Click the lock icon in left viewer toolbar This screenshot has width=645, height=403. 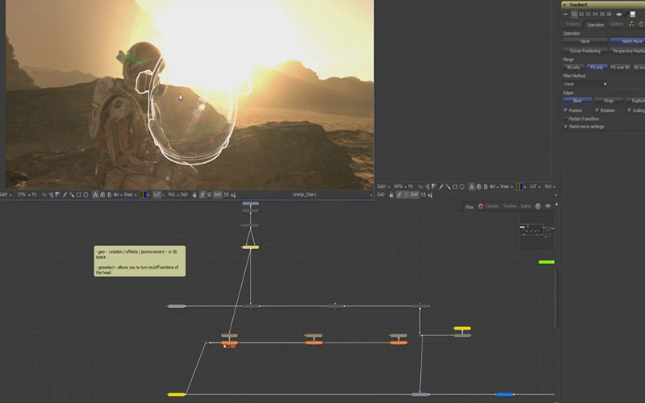[x=194, y=195]
